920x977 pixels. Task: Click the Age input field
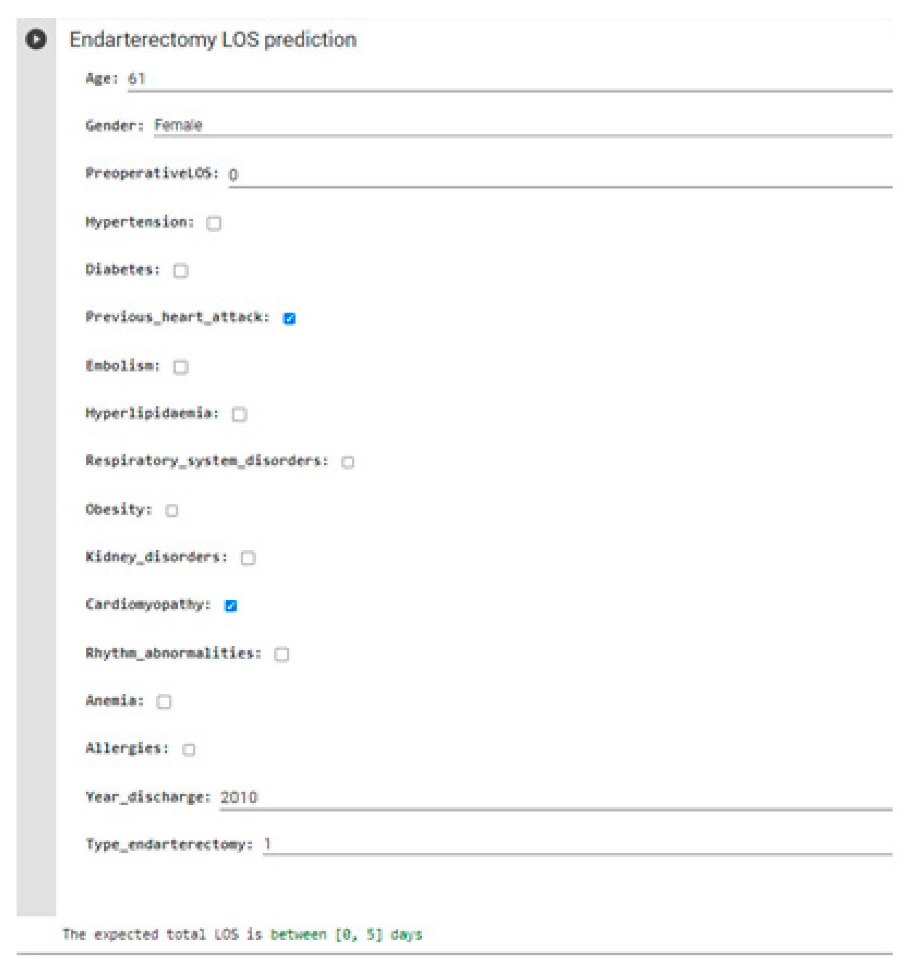(509, 79)
